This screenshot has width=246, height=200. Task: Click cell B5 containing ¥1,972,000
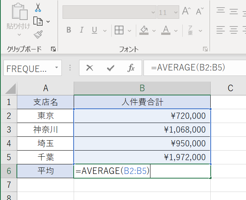pos(142,157)
